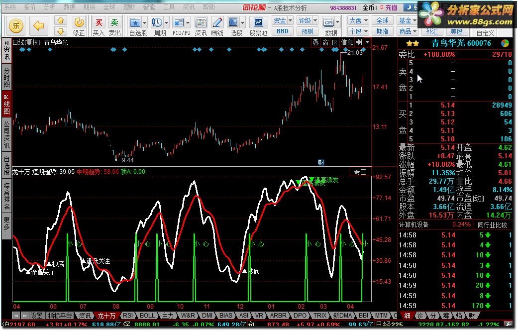The width and height of the screenshot is (518, 331).
Task: Click the colorful pie icon beside 600076
Action: click(505, 43)
